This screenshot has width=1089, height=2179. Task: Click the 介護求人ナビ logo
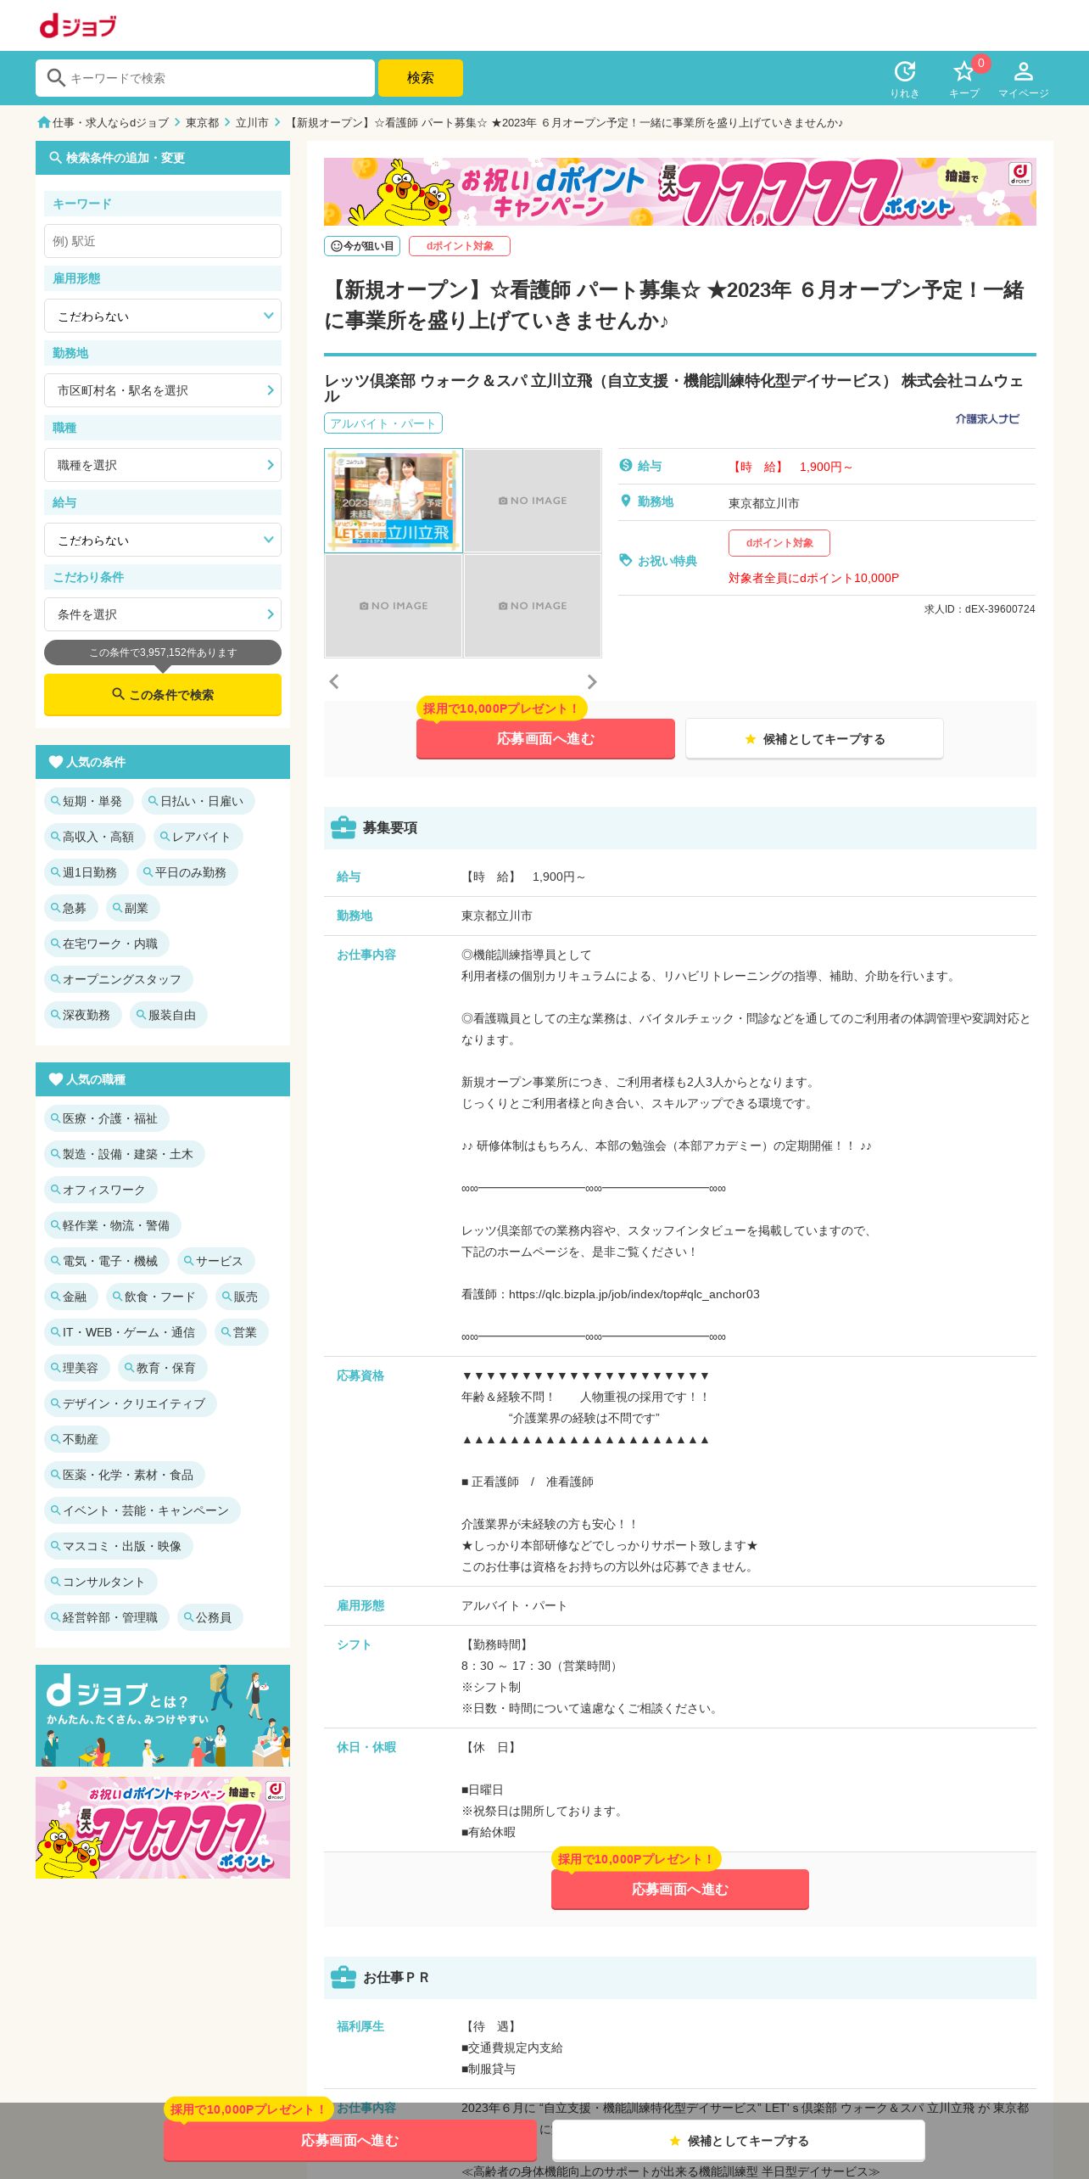(987, 418)
